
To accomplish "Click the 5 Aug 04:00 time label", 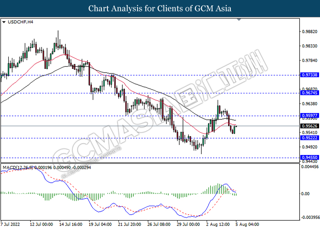I will coord(247,224).
